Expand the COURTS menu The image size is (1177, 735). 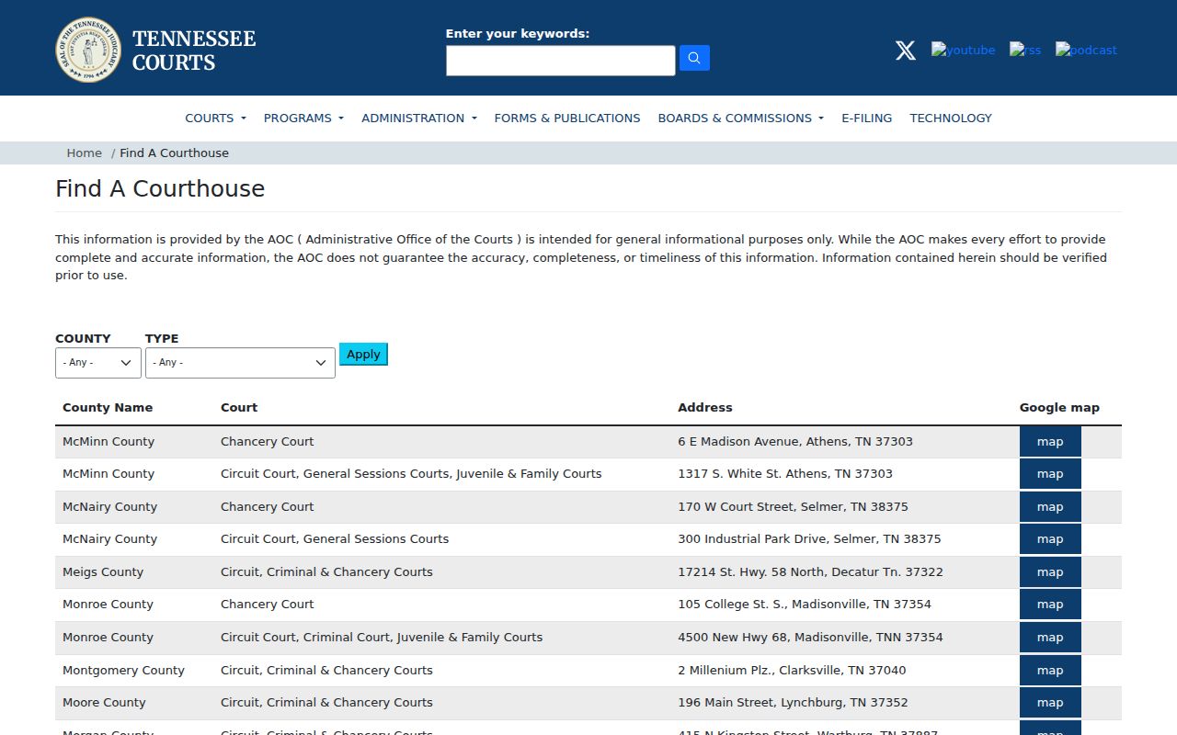(x=215, y=118)
